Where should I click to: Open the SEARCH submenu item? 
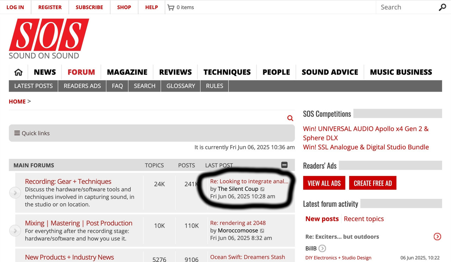click(144, 86)
